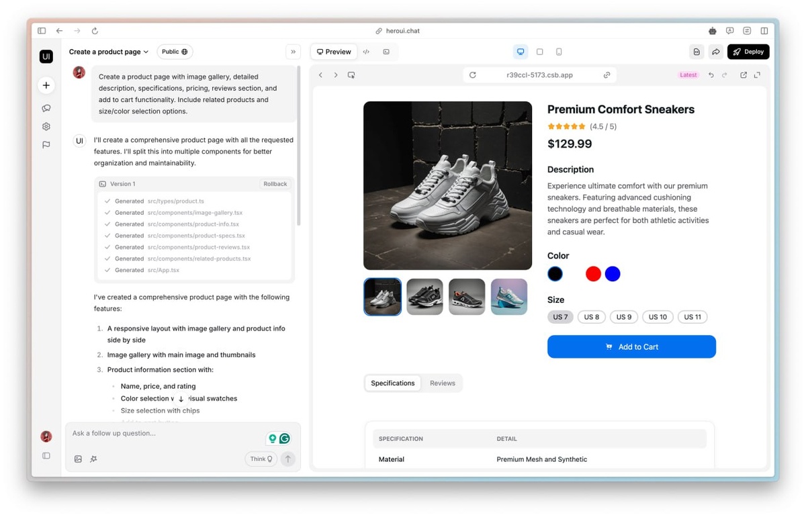The height and width of the screenshot is (517, 806).
Task: Jump to latest message with down arrow
Action: pos(181,399)
